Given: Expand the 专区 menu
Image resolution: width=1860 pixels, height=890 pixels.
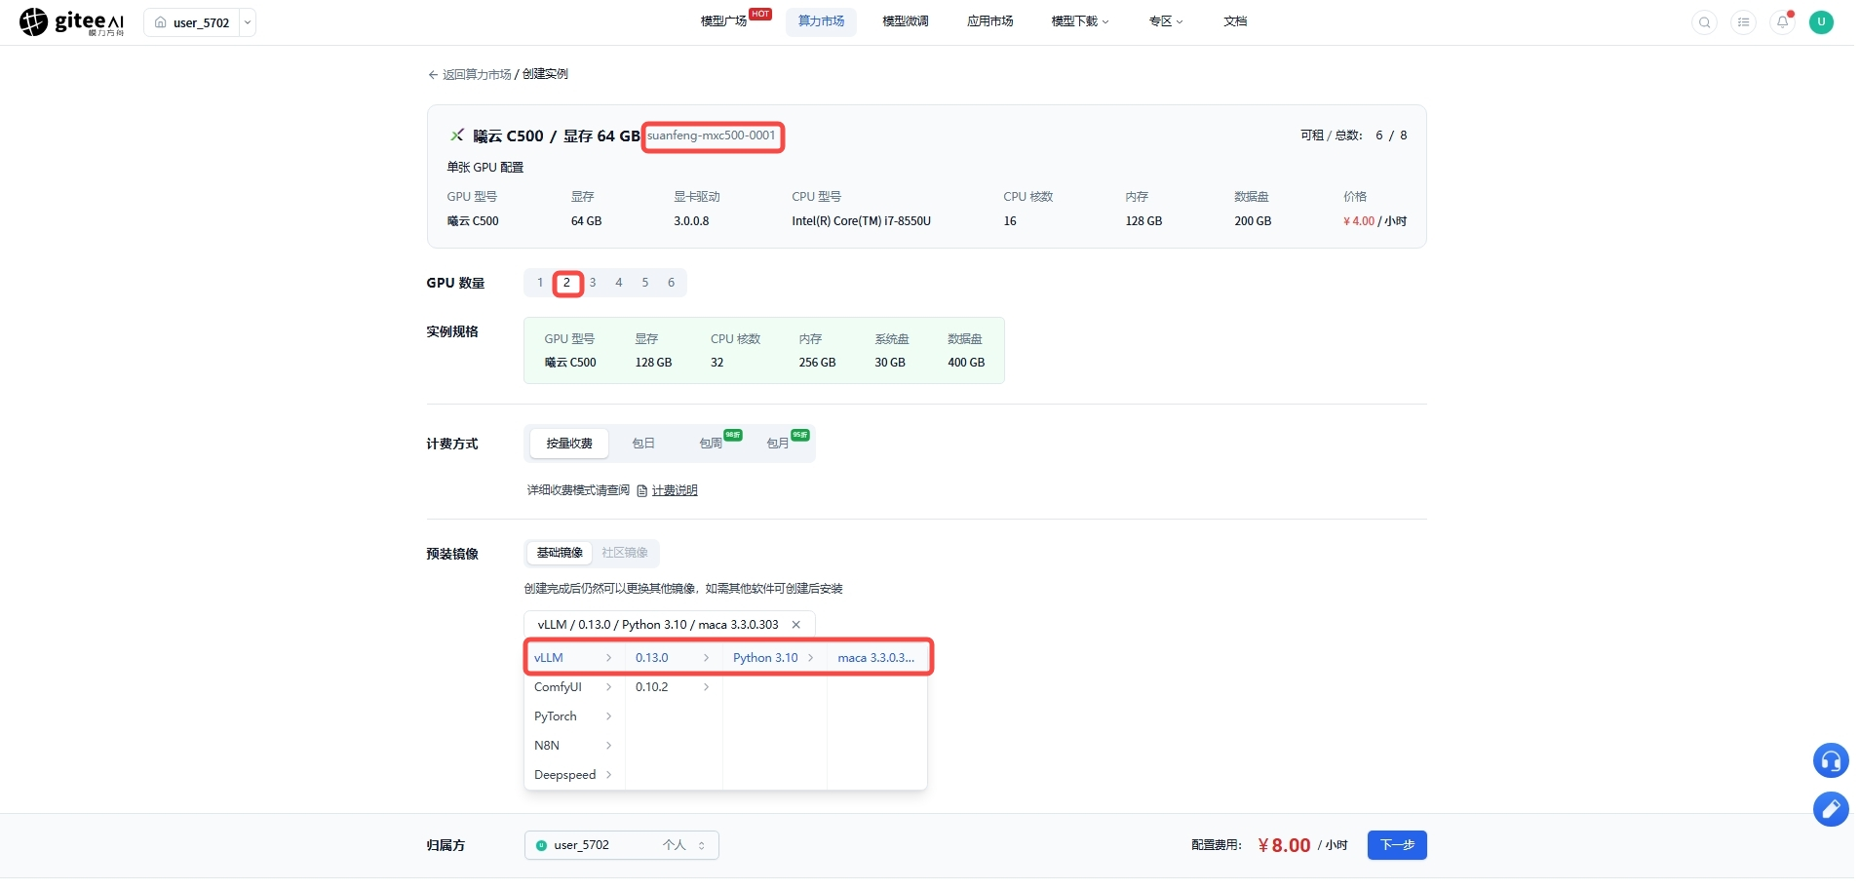Looking at the screenshot, I should (x=1166, y=21).
